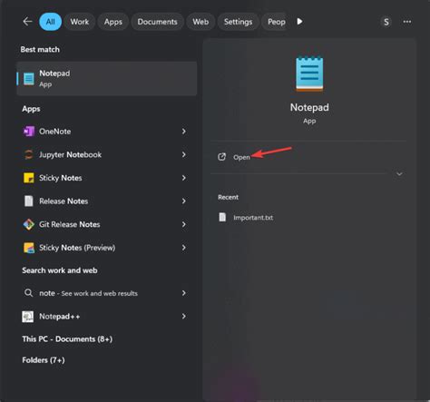Expand Sticky Notes (Preview) chevron
Image resolution: width=430 pixels, height=402 pixels.
(184, 248)
